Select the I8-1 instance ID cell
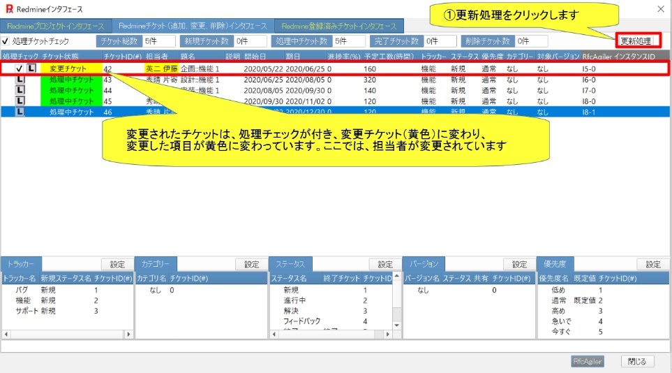The height and width of the screenshot is (373, 672). 589,112
